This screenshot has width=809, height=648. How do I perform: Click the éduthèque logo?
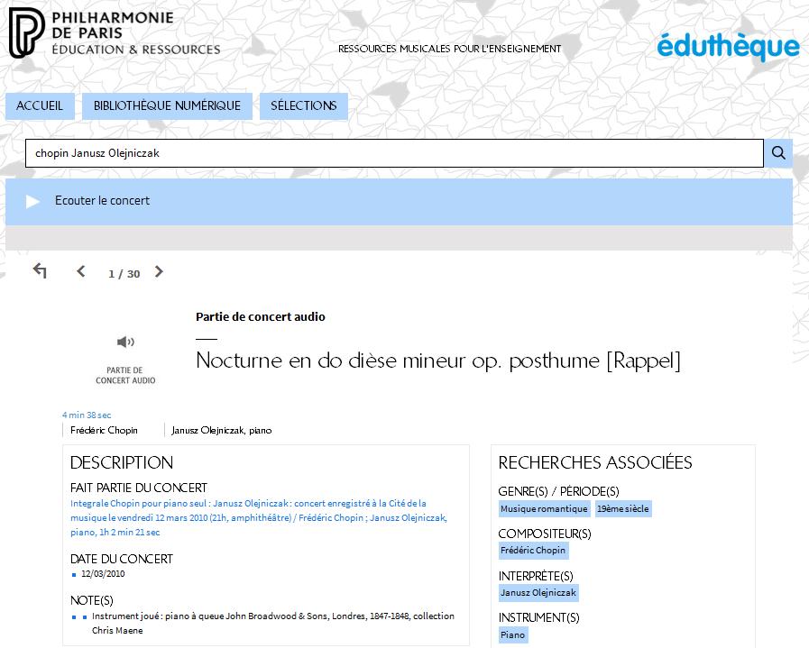[727, 47]
